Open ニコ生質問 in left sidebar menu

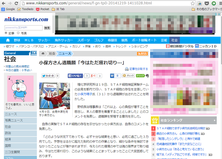[20, 152]
